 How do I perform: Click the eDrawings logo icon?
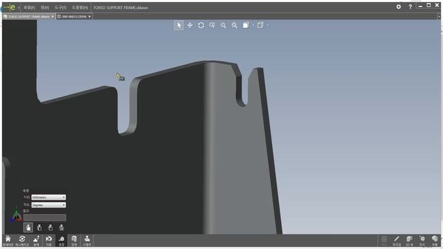point(9,8)
